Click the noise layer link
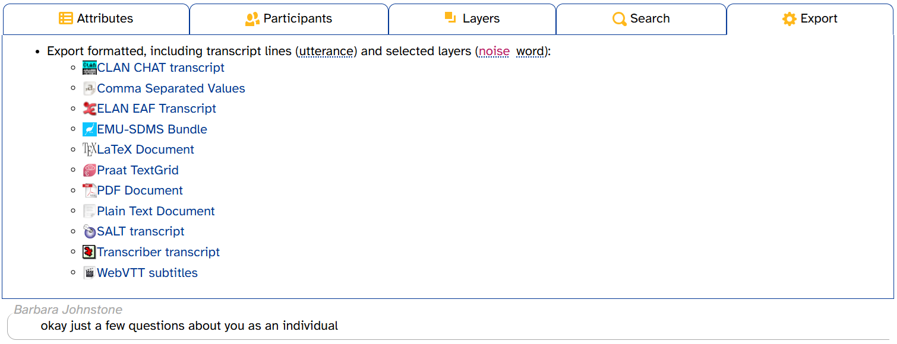897x344 pixels. point(494,51)
